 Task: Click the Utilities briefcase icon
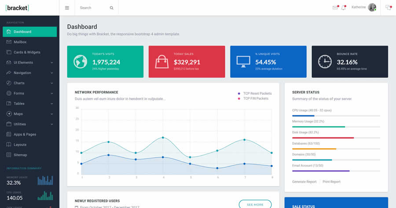pos(9,124)
